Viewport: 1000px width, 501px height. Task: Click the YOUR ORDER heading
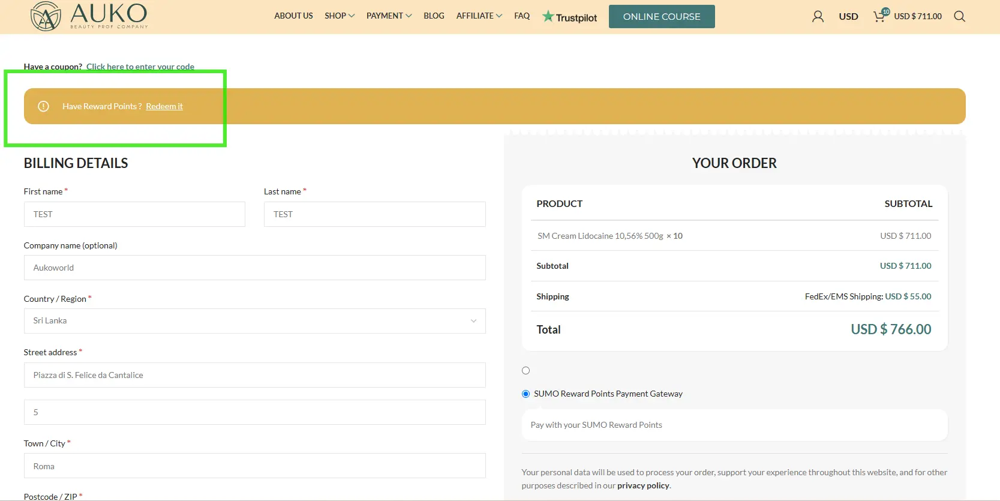point(734,163)
